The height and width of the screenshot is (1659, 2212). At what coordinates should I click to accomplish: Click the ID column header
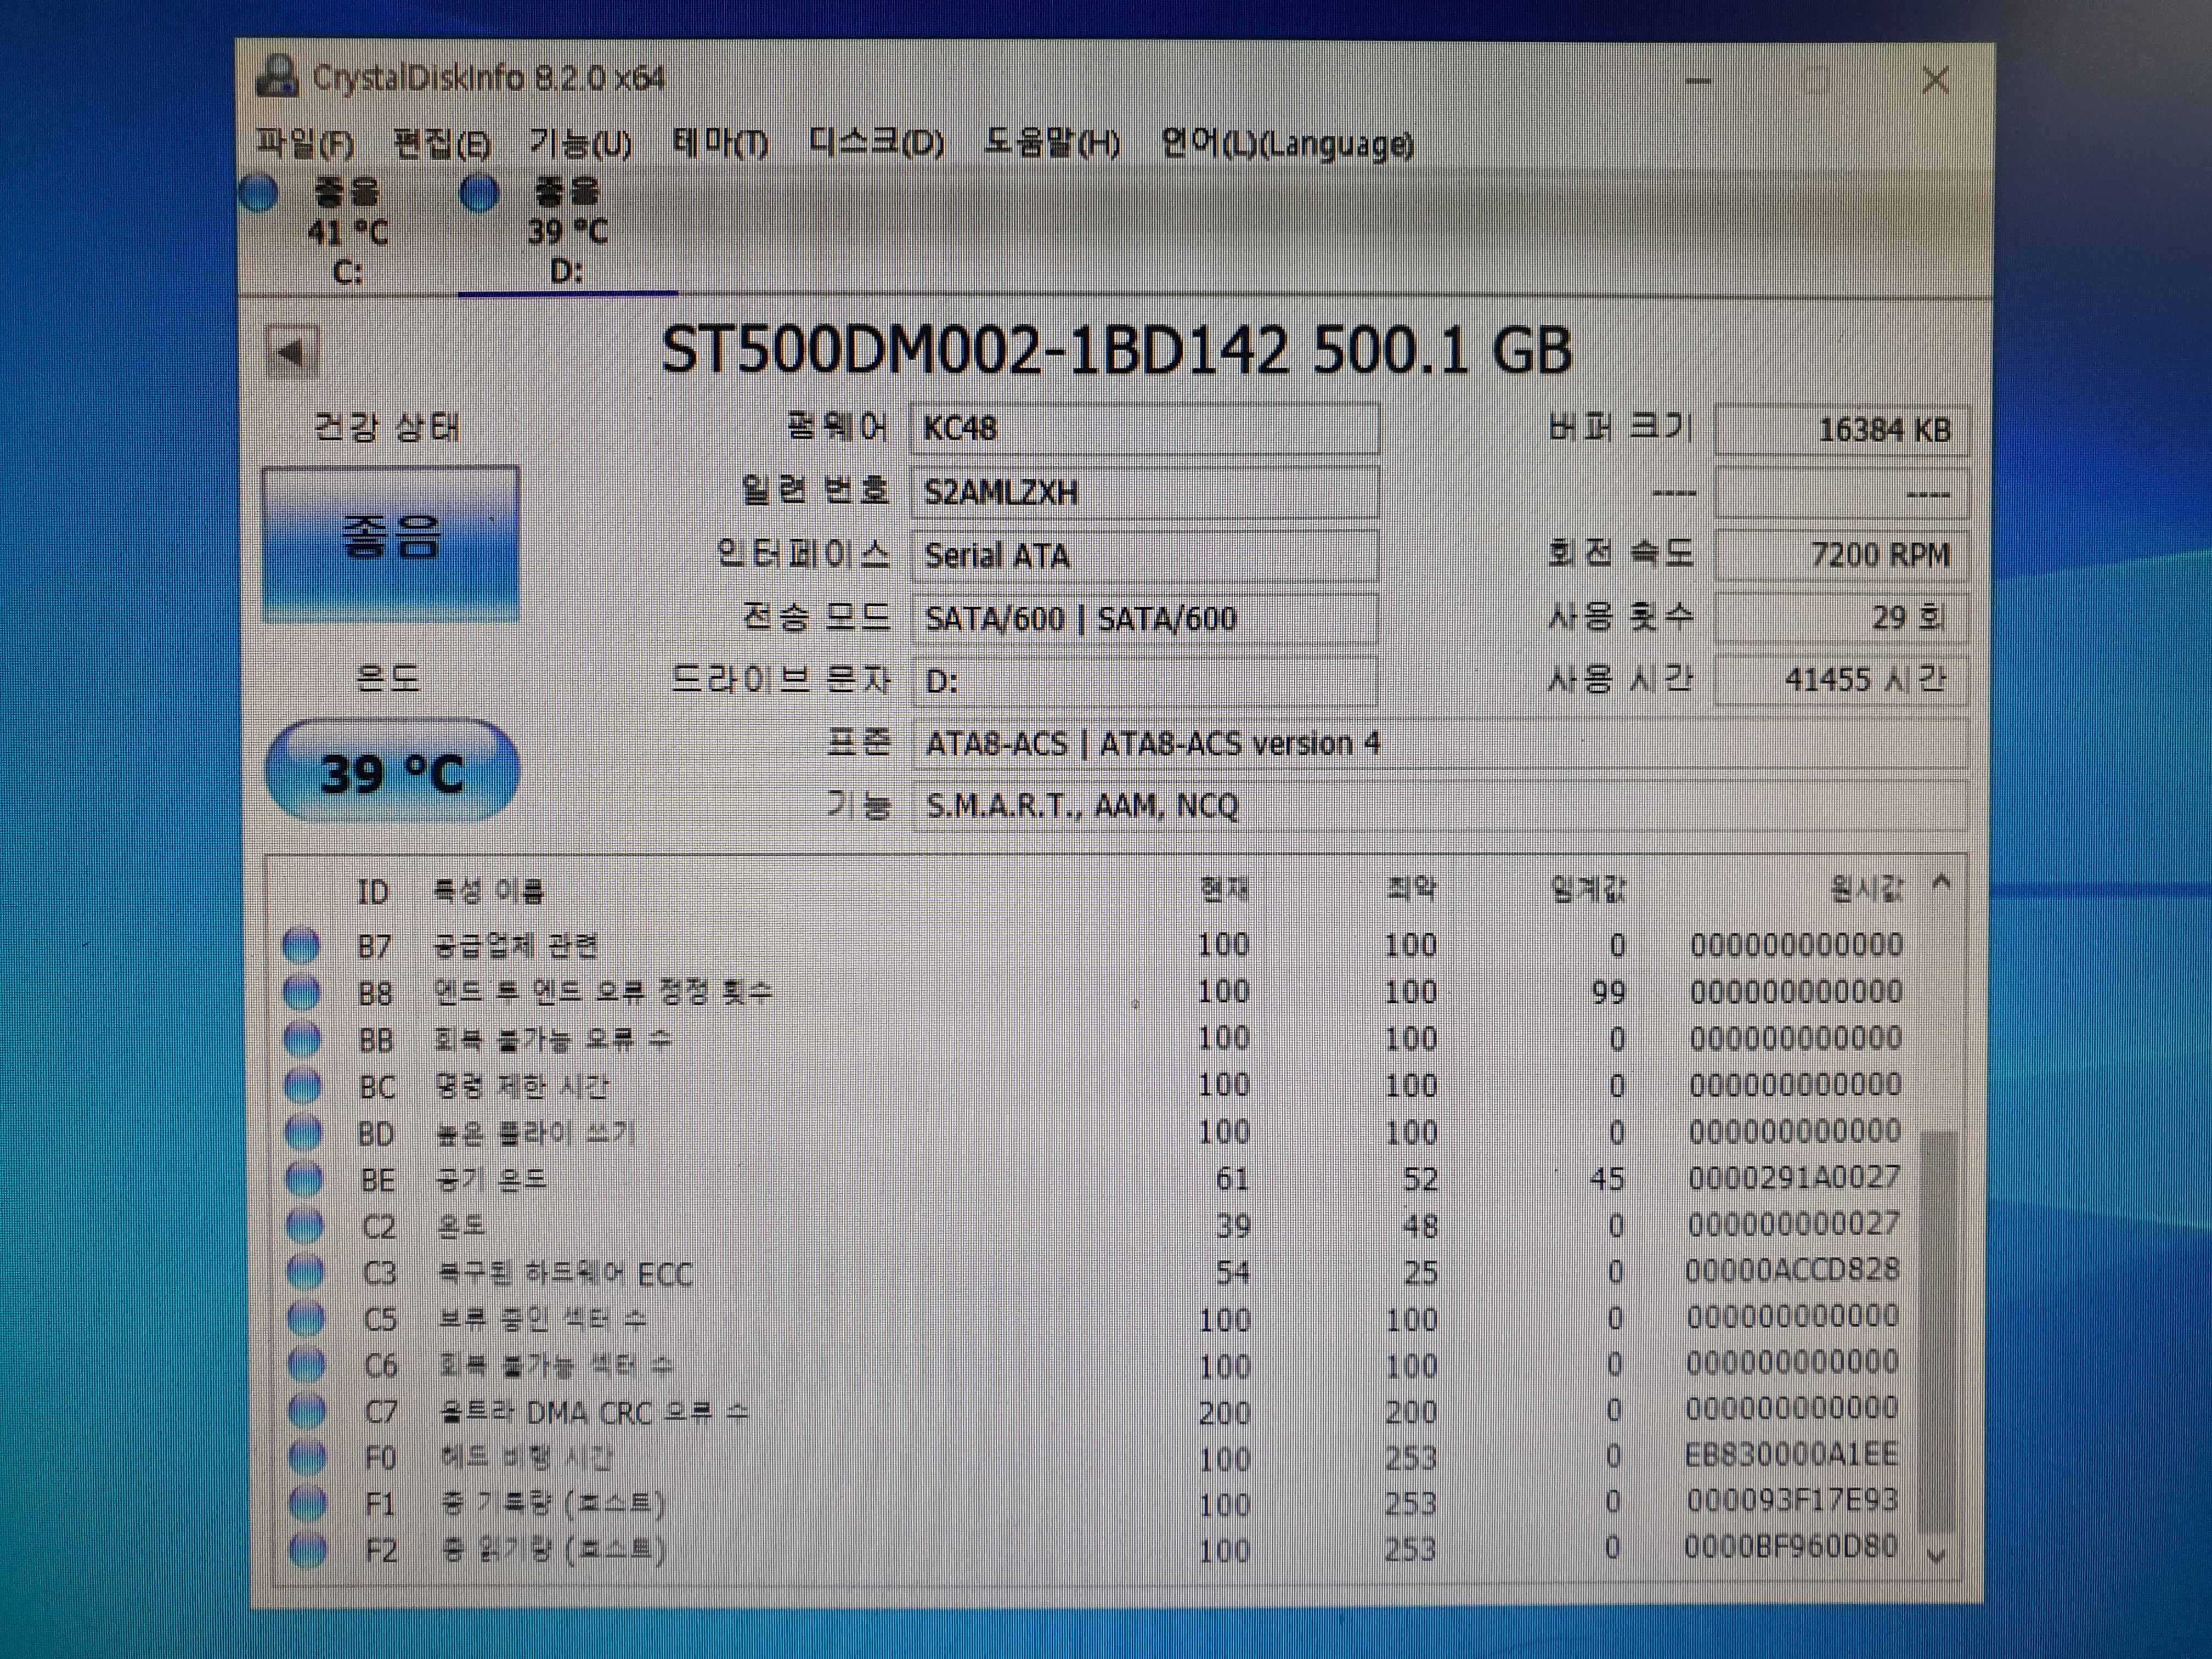pos(373,891)
